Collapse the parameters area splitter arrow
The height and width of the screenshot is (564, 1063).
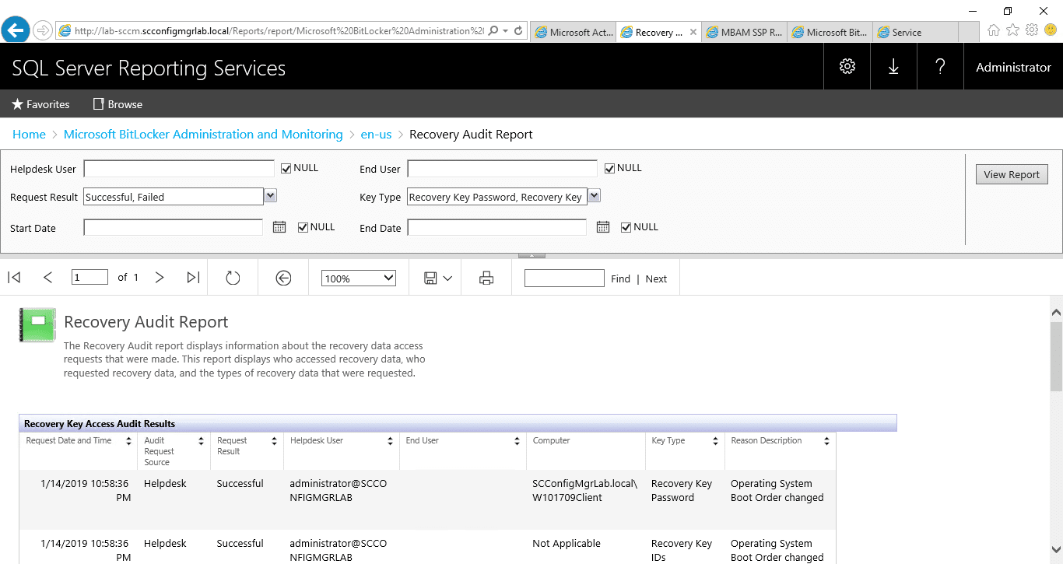click(531, 255)
